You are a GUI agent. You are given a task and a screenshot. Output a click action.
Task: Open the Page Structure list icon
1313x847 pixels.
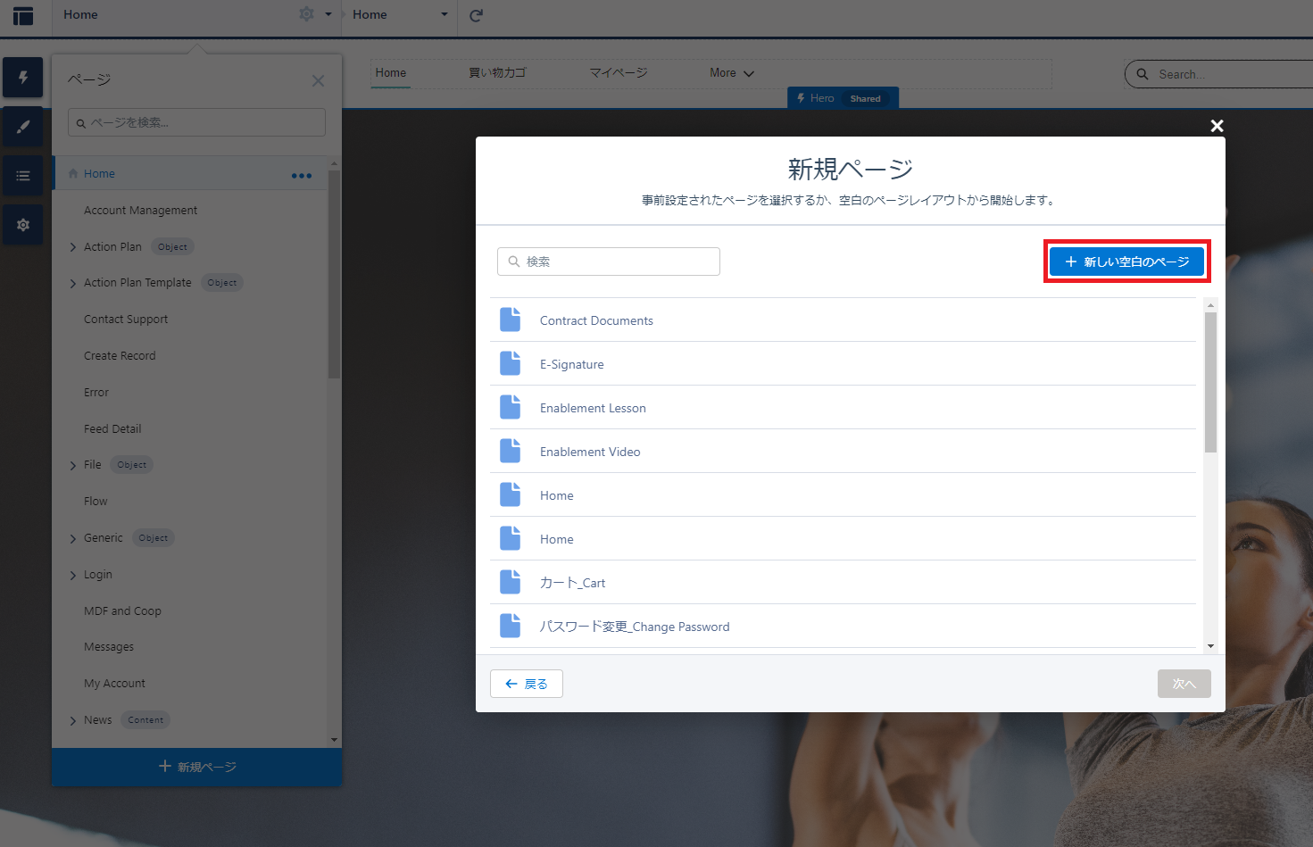coord(23,176)
